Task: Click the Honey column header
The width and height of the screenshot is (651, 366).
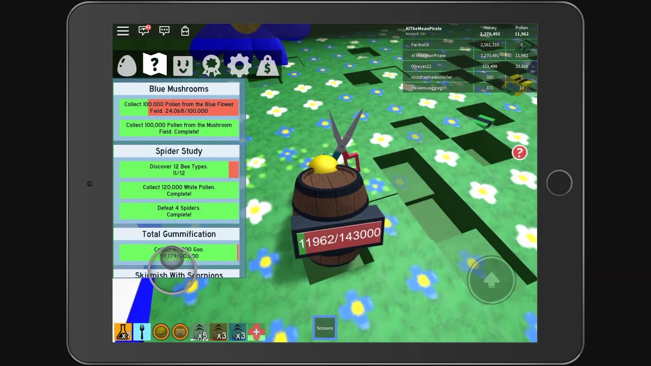Action: [x=490, y=28]
